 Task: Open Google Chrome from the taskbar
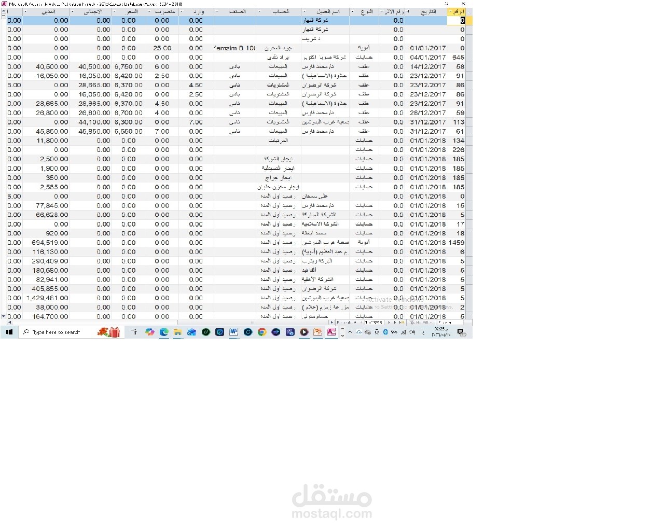click(262, 332)
